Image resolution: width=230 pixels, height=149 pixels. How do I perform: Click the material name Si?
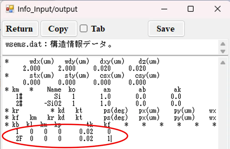57,97
